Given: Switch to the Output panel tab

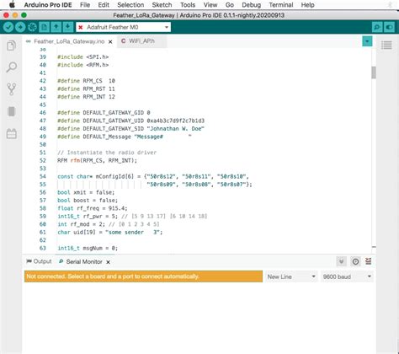Looking at the screenshot, I should point(39,261).
